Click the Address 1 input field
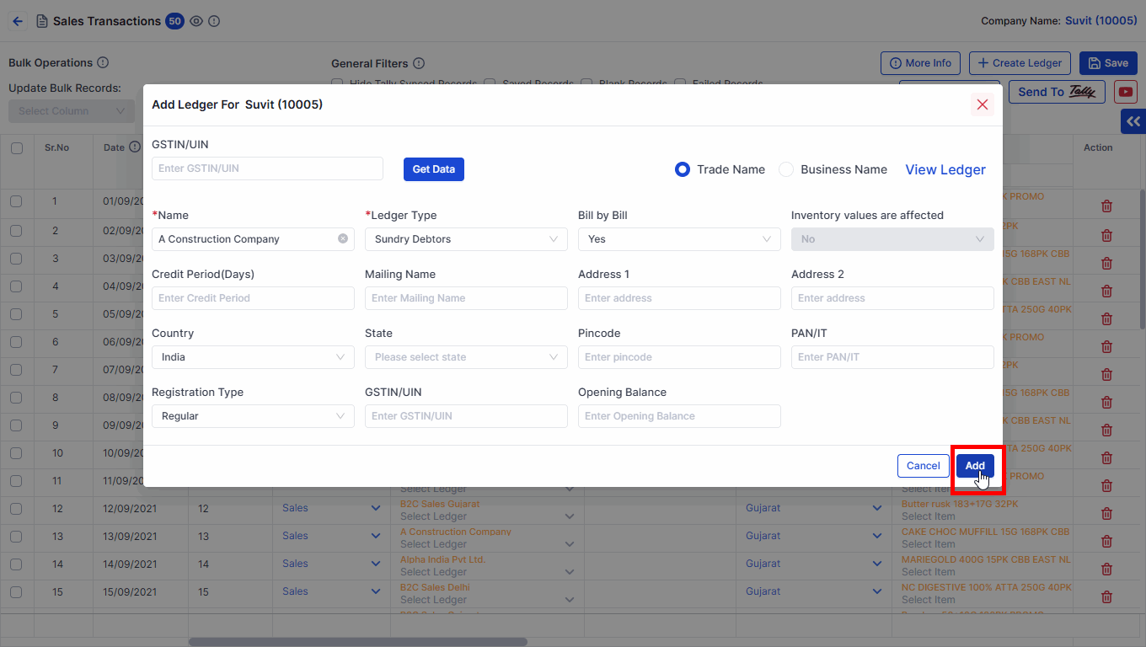Image resolution: width=1146 pixels, height=647 pixels. (x=679, y=298)
